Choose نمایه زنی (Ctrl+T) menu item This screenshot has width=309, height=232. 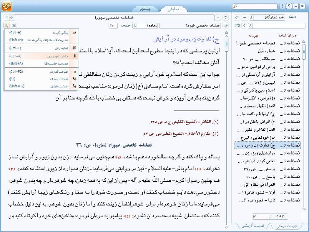click(x=41, y=48)
